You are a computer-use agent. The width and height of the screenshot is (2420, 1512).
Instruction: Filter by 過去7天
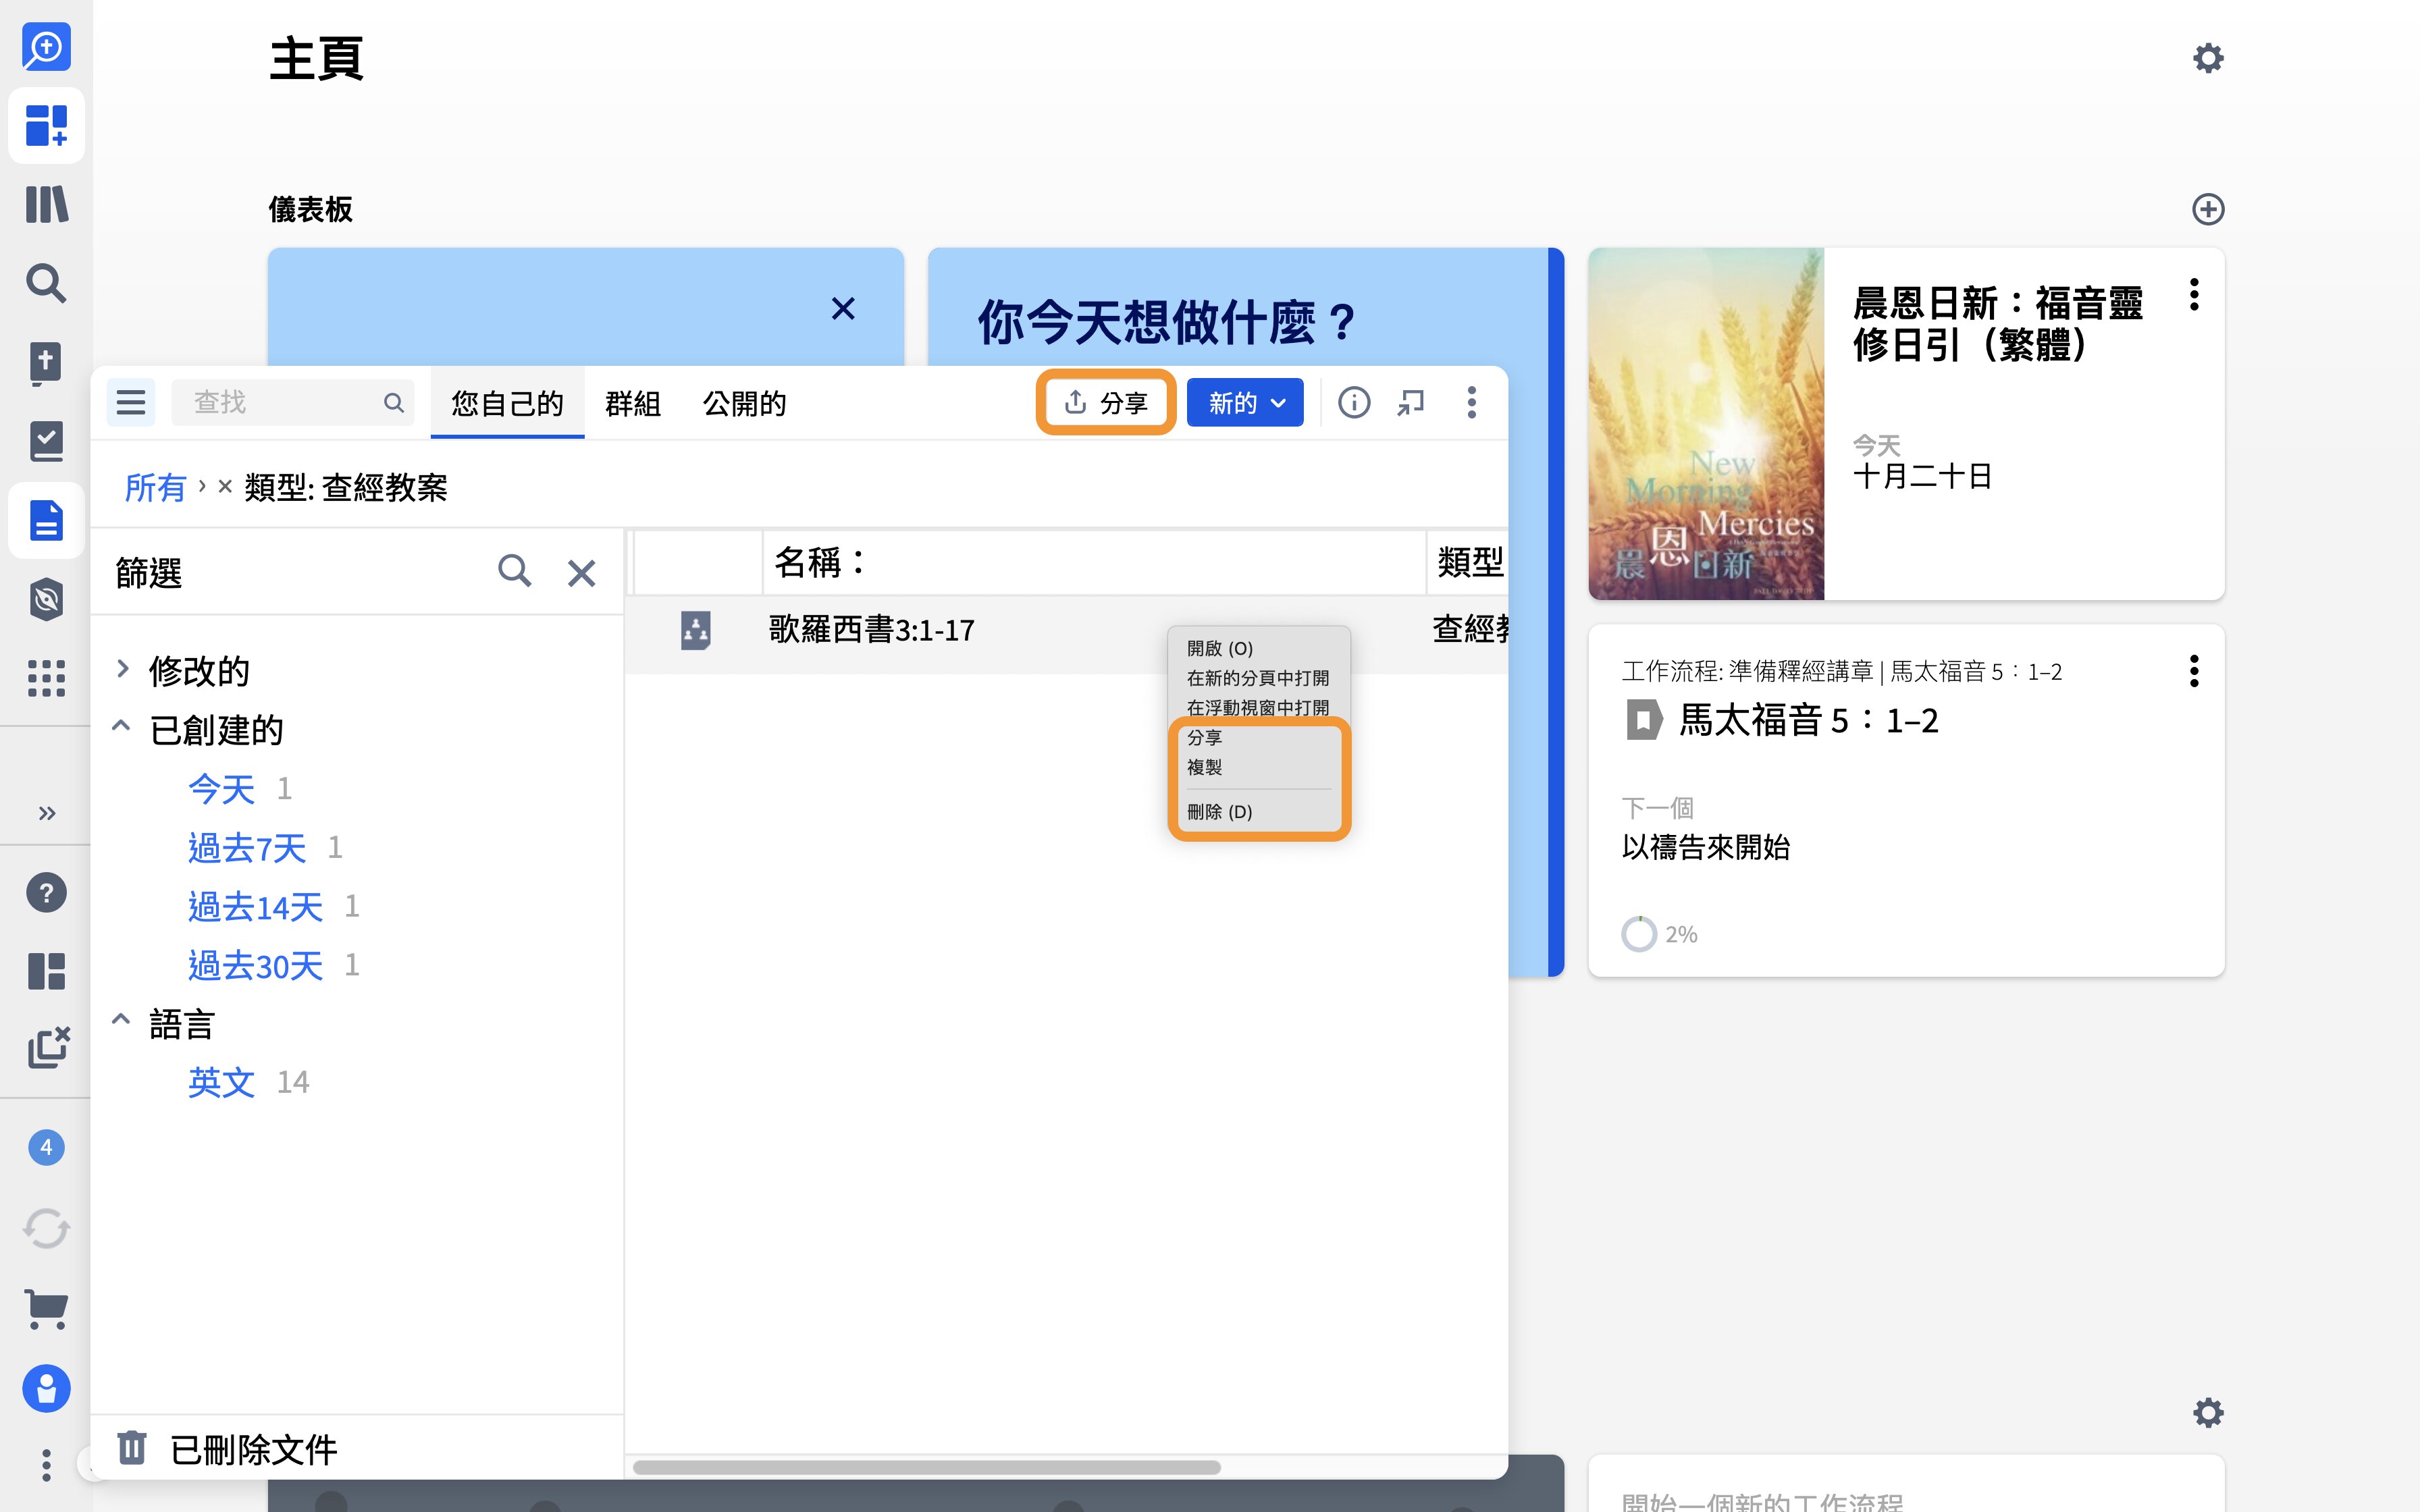point(247,847)
